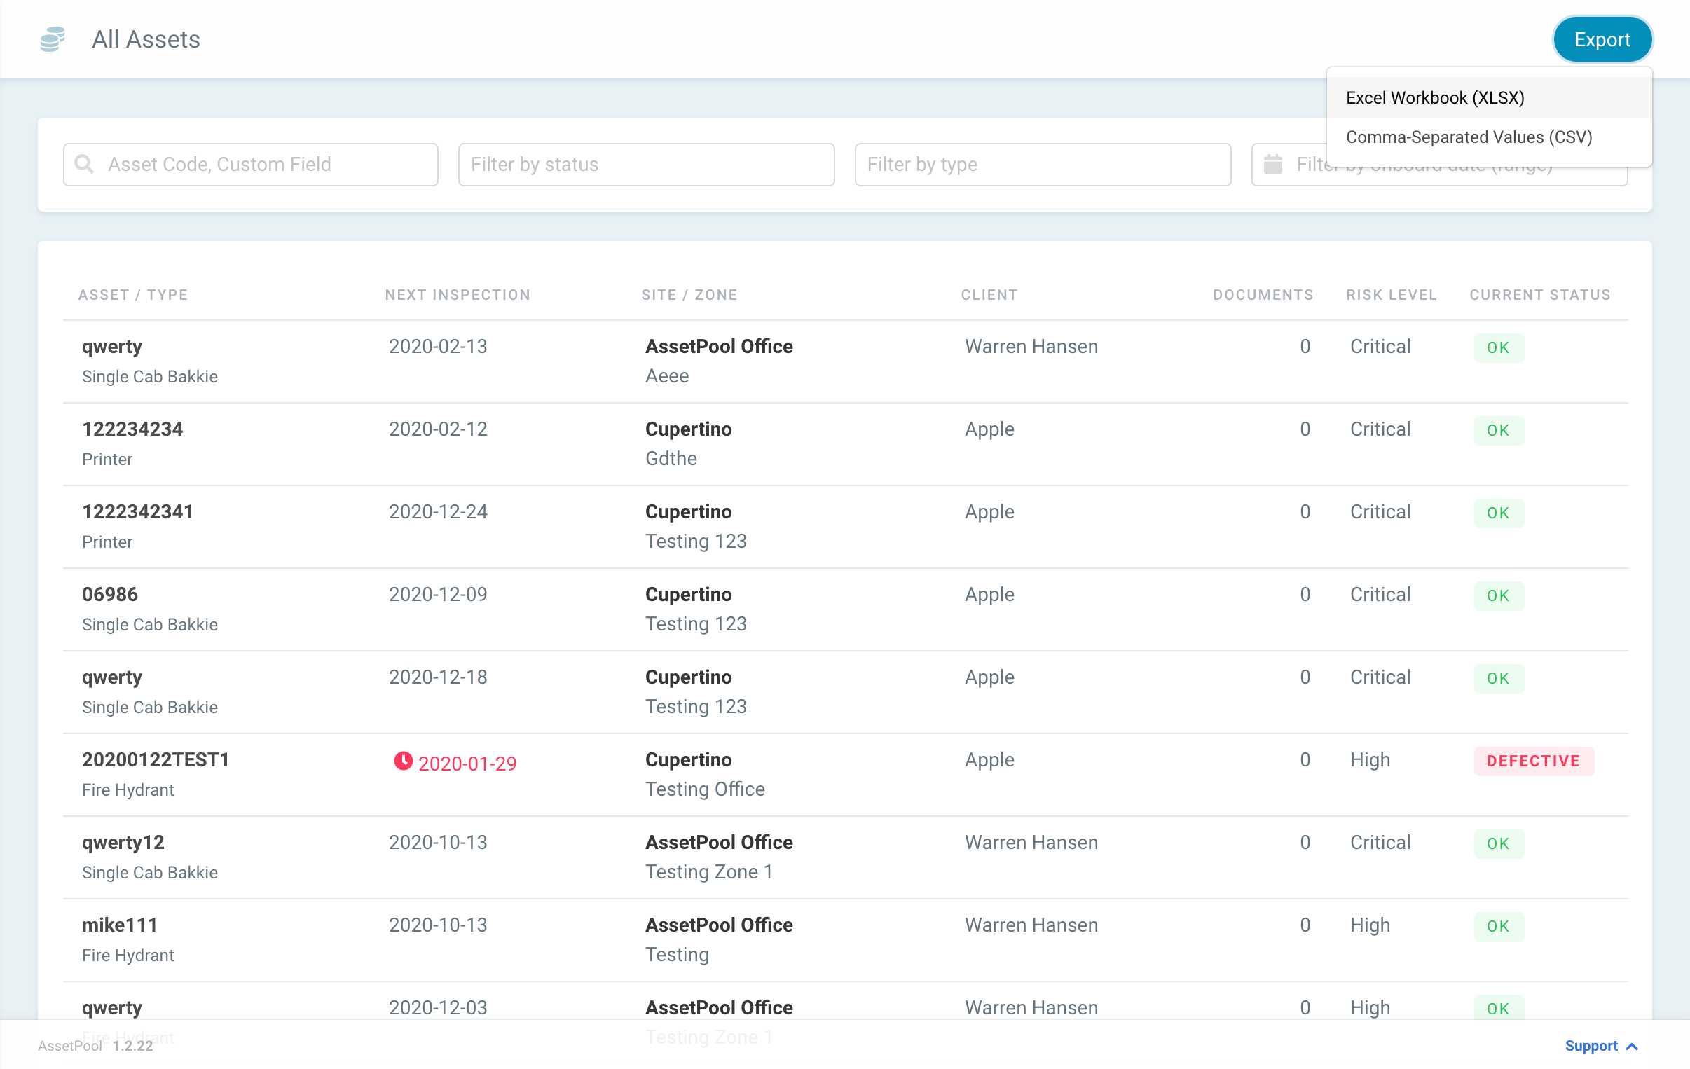Open the Filter by type dropdown
1690x1069 pixels.
[x=1042, y=164]
